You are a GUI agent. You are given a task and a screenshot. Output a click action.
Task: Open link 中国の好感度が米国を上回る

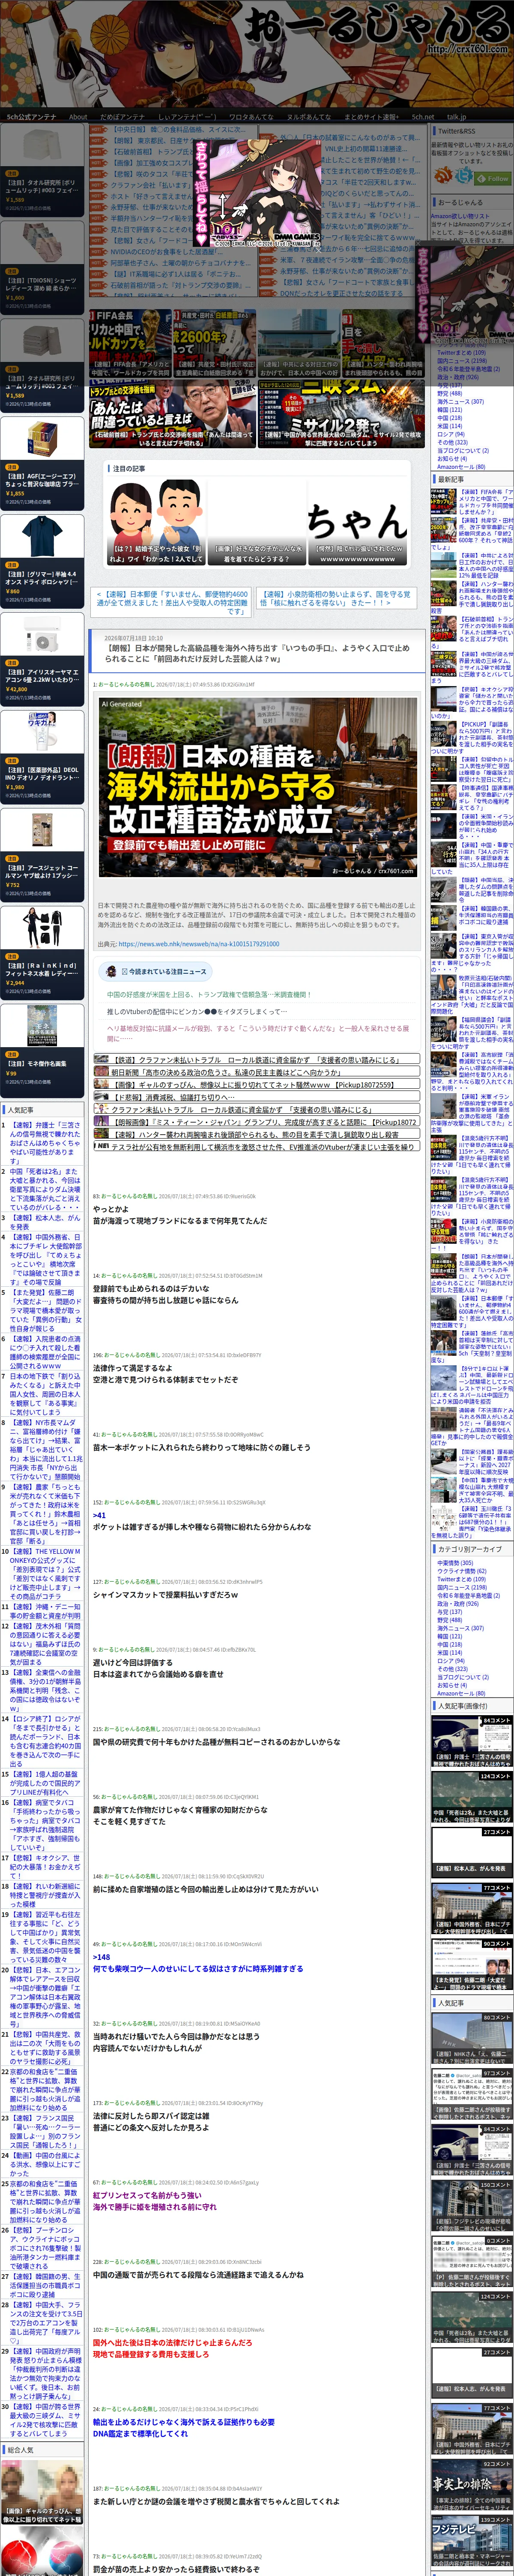tap(209, 995)
